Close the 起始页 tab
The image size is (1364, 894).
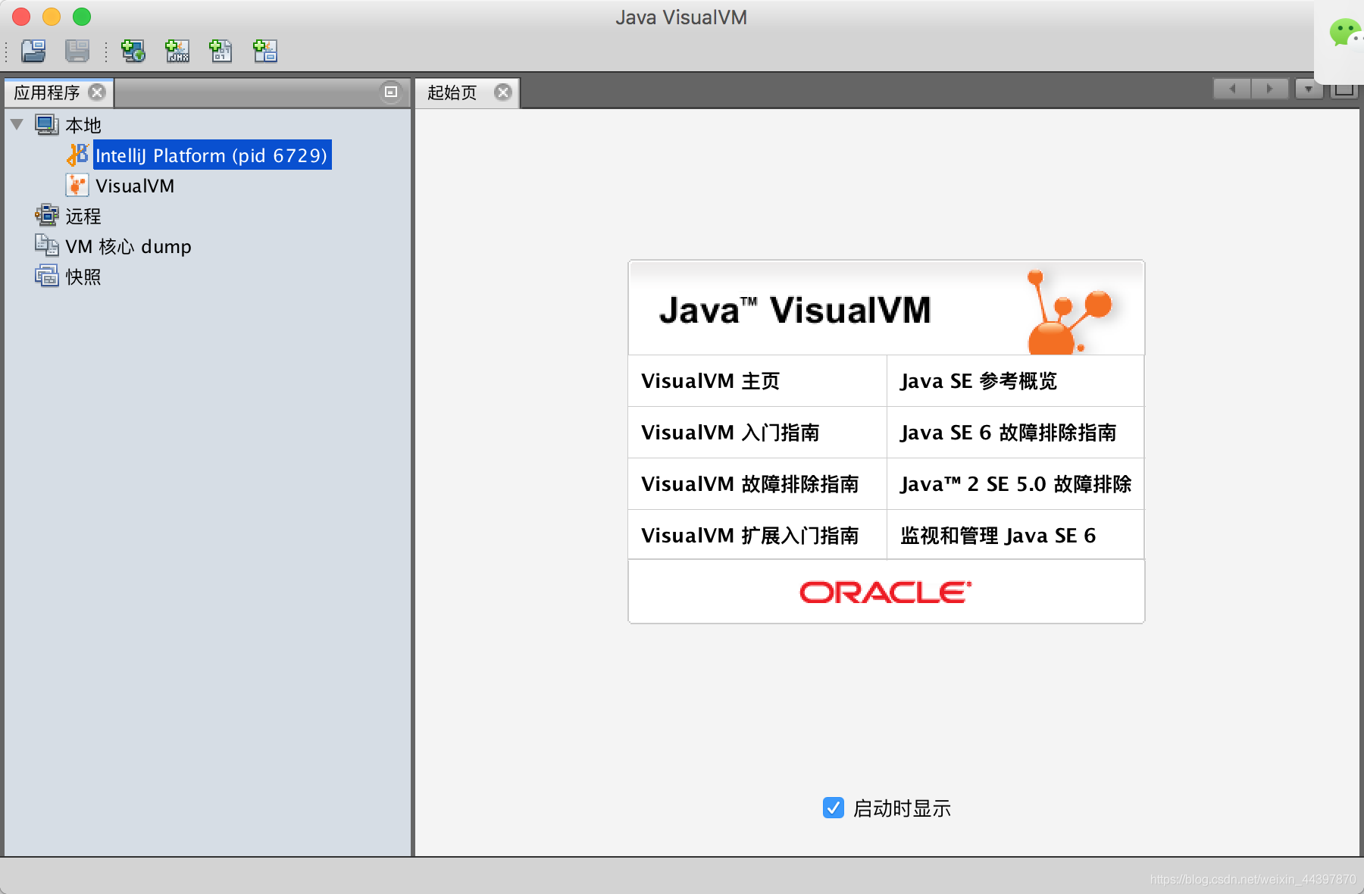503,92
